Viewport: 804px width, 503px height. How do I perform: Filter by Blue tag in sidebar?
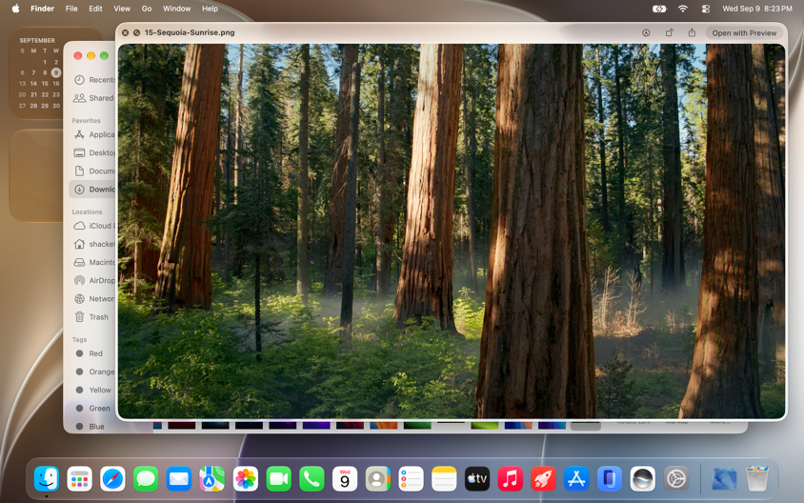pos(90,426)
